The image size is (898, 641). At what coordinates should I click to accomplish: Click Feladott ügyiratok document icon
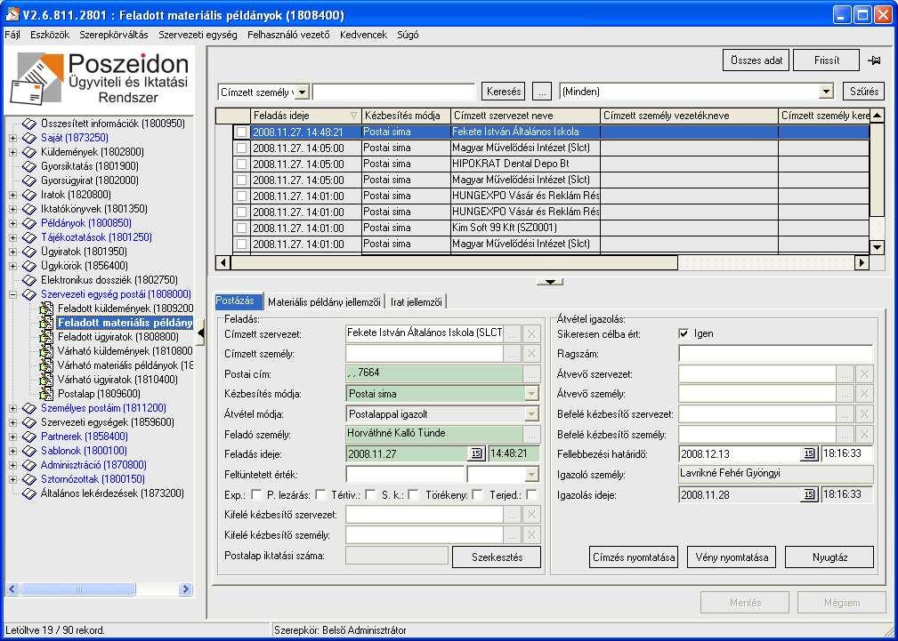click(x=46, y=337)
